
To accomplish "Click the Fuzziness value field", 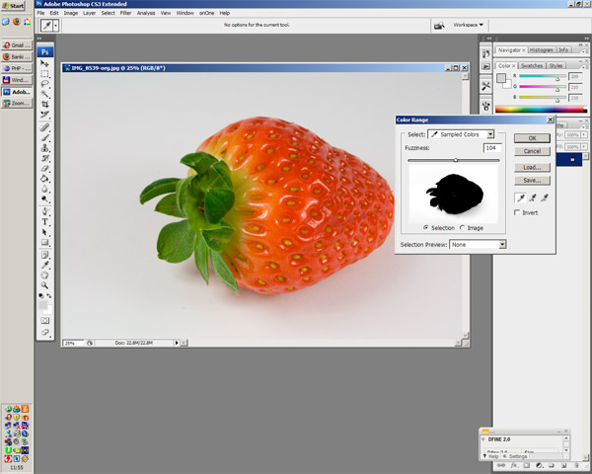I will point(491,147).
